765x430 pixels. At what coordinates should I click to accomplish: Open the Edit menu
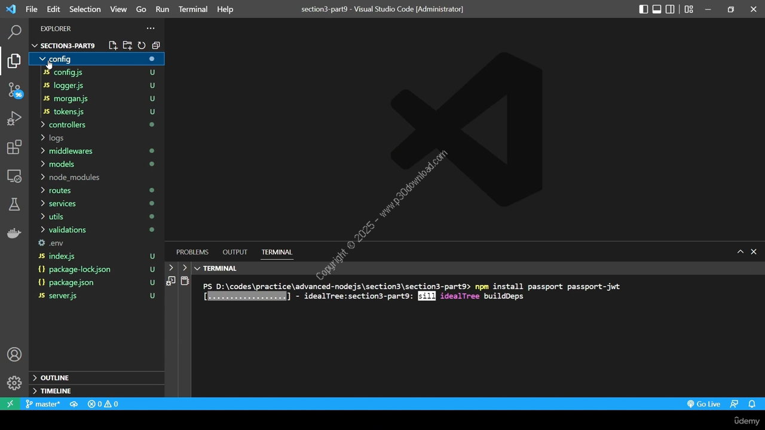53,9
